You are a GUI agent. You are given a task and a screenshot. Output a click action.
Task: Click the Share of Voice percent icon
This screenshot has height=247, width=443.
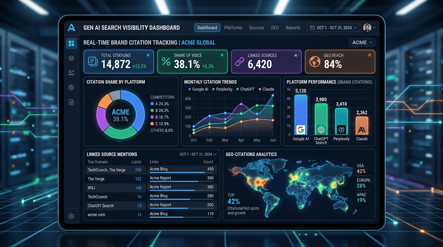(x=166, y=61)
